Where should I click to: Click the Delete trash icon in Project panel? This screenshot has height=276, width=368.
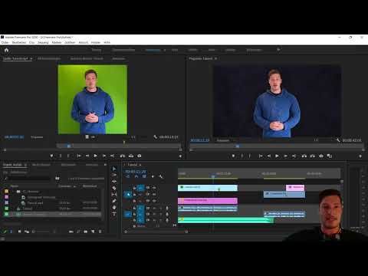pyautogui.click(x=100, y=232)
